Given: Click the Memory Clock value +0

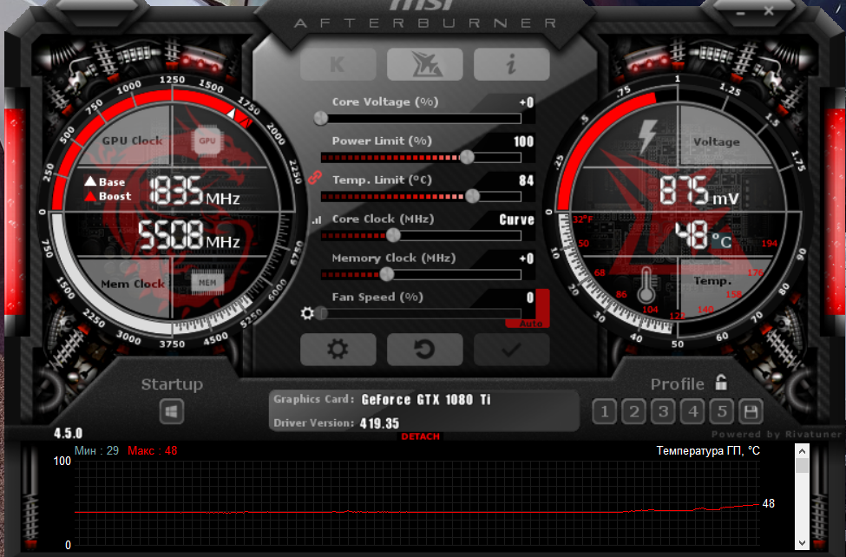Looking at the screenshot, I should 527,259.
